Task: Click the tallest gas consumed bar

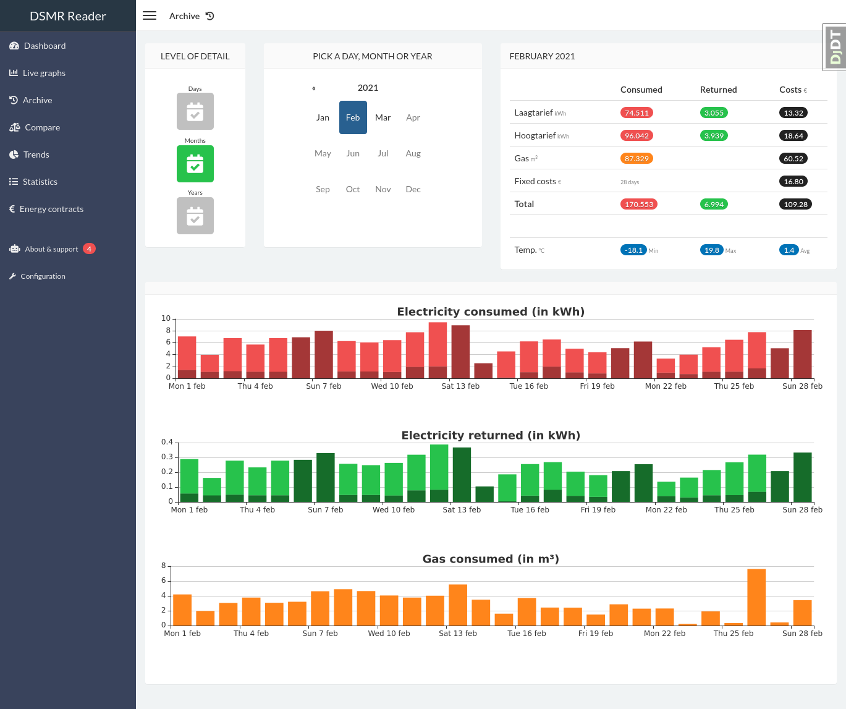Action: (756, 597)
